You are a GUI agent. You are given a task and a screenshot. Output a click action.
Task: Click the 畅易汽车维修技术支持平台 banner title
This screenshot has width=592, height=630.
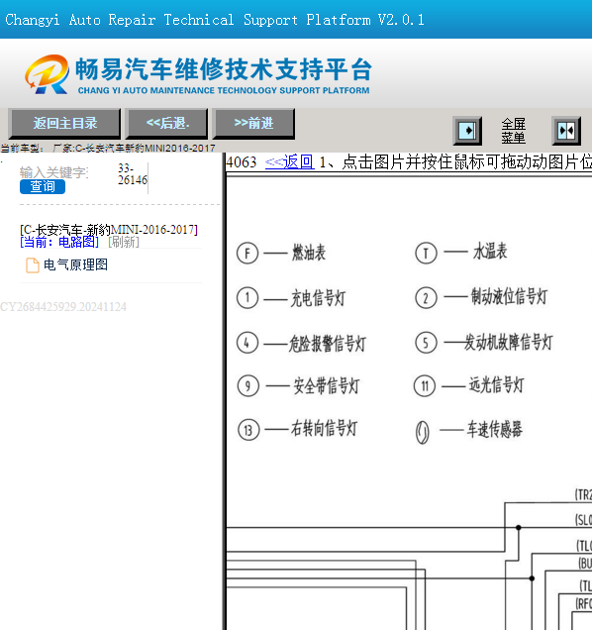point(224,69)
